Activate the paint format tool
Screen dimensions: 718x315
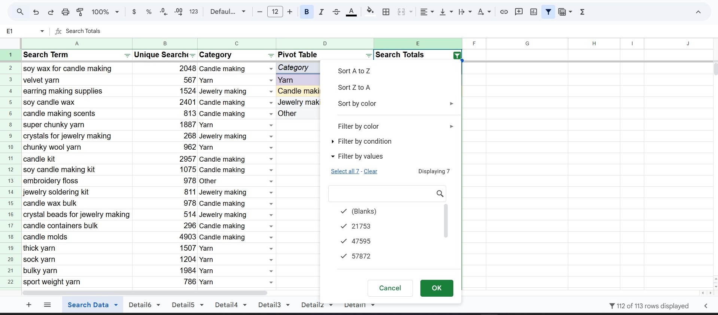(80, 12)
